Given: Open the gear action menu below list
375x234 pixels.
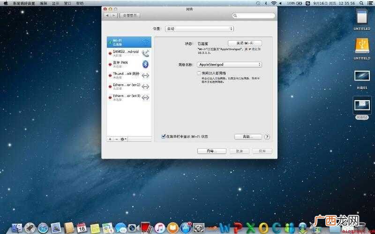Looking at the screenshot, I should [x=124, y=139].
